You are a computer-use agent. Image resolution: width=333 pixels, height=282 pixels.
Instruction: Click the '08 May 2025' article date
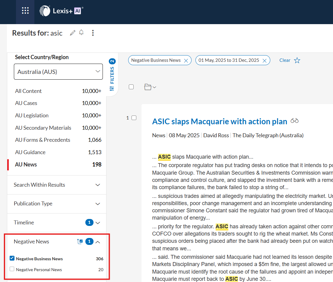tap(184, 135)
